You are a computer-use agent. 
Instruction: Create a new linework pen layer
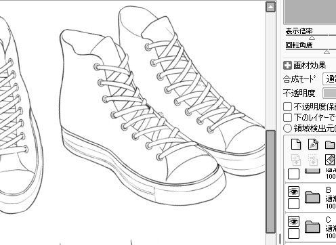313,144
